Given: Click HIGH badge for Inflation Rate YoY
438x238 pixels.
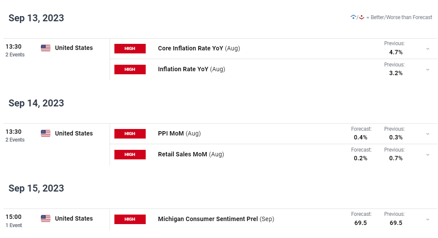Looking at the screenshot, I should [130, 69].
